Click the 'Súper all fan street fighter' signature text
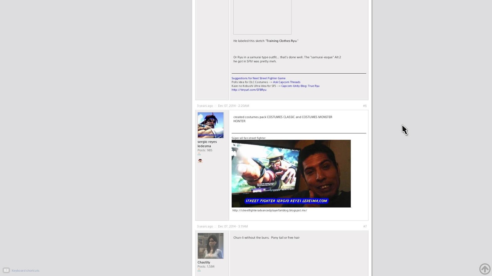 point(248,138)
